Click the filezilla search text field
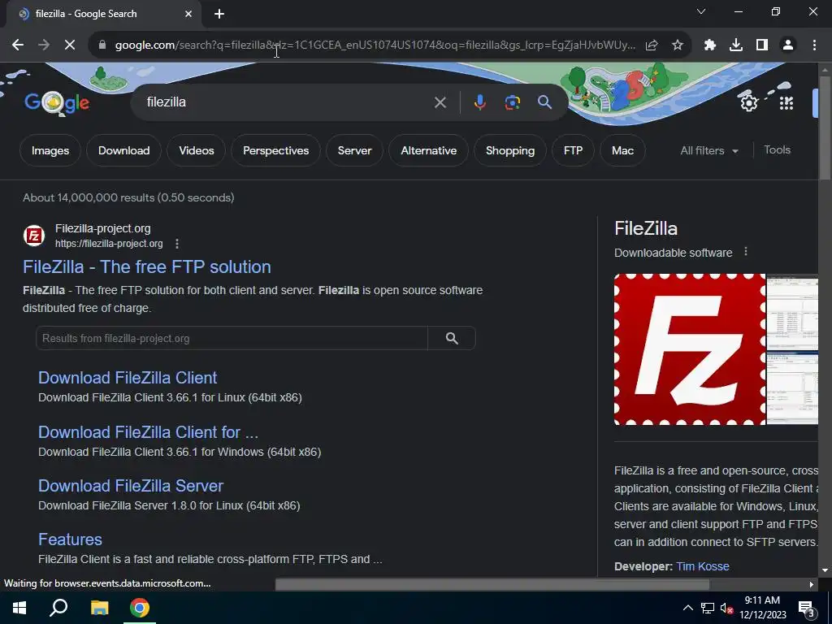 [287, 102]
